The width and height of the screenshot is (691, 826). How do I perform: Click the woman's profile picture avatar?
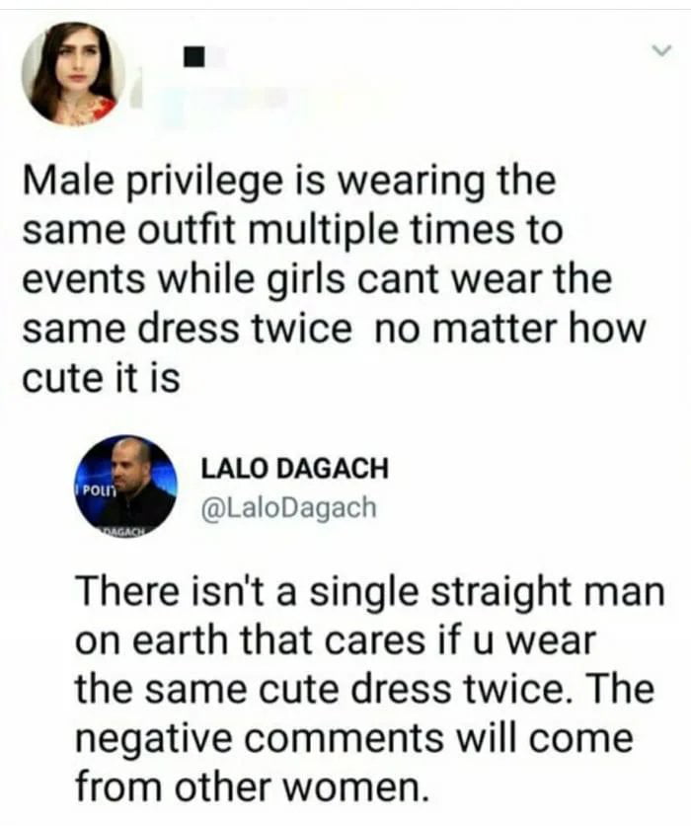coord(72,73)
